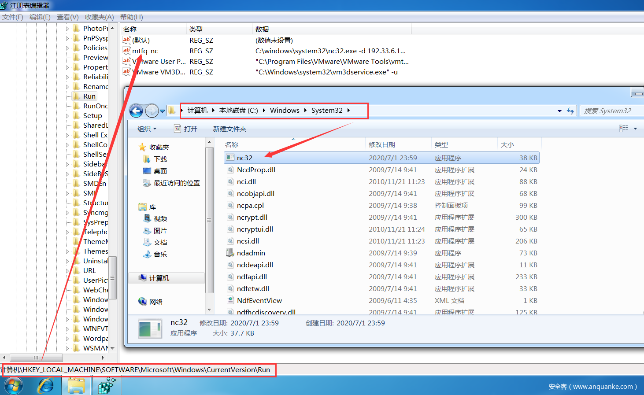Open the Windows Start orb
Image resolution: width=644 pixels, height=395 pixels.
(x=13, y=386)
